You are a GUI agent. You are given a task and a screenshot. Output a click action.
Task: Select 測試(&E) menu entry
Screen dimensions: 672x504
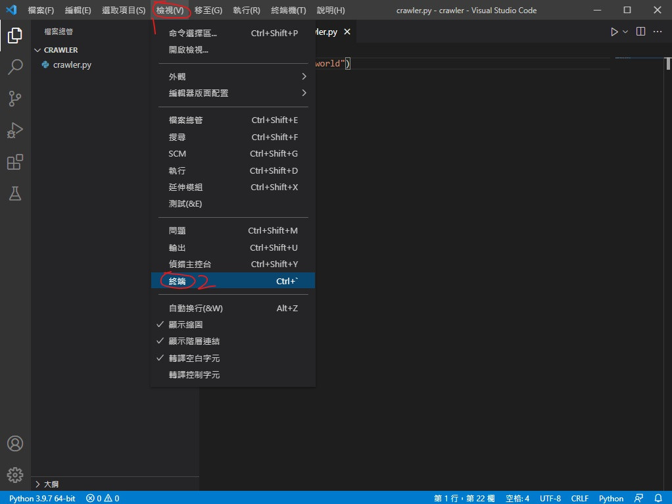233,204
